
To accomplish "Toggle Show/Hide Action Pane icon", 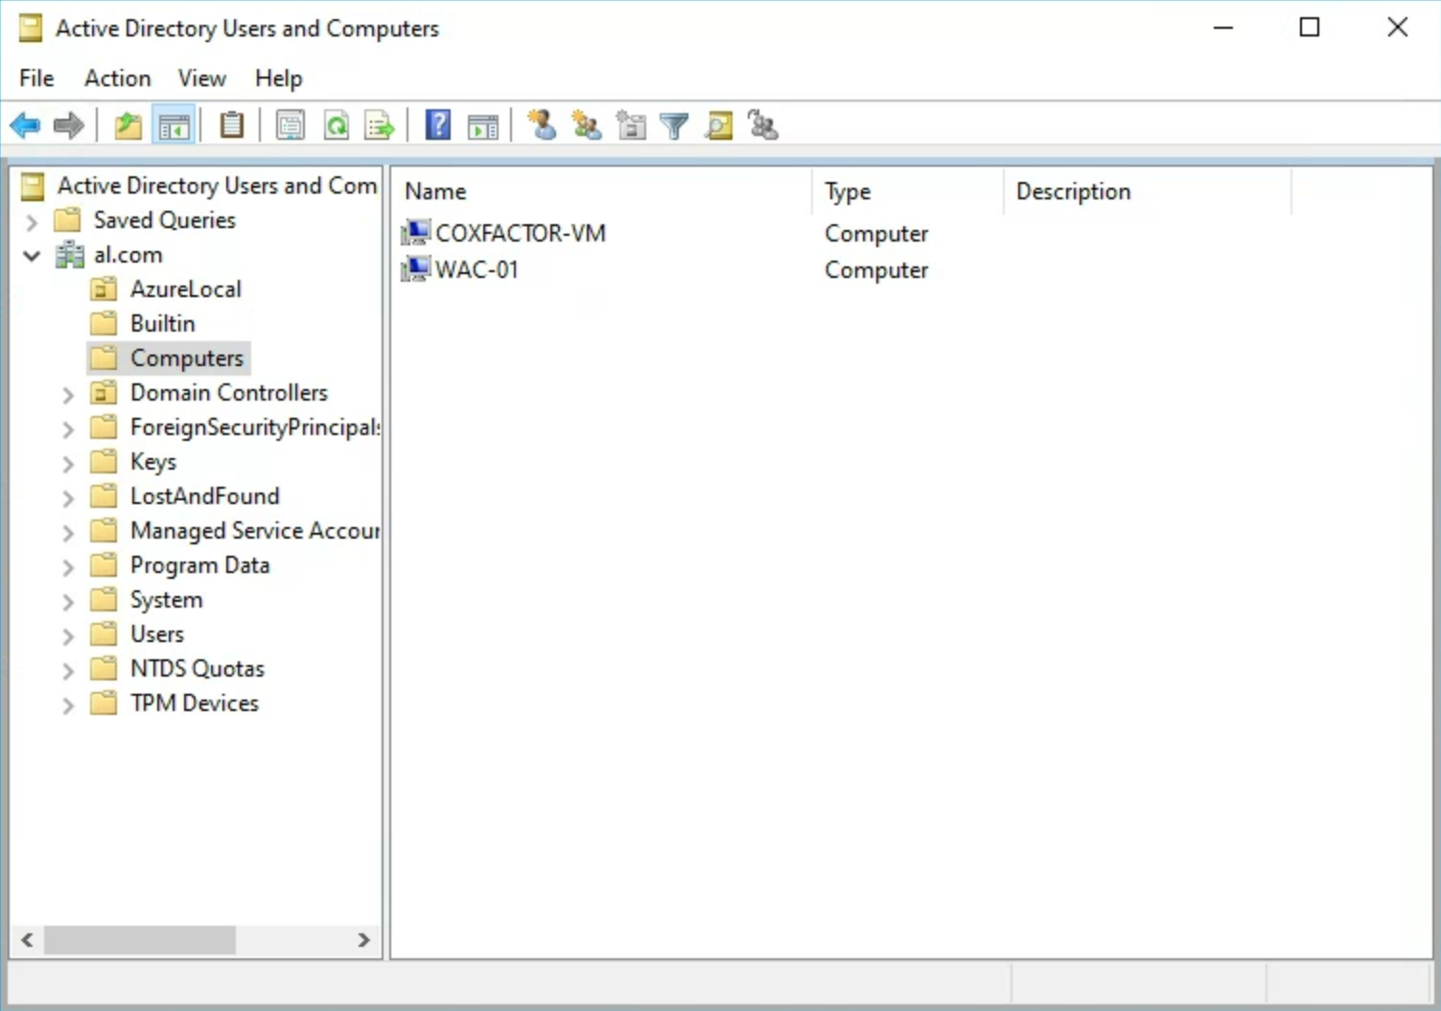I will 483,126.
